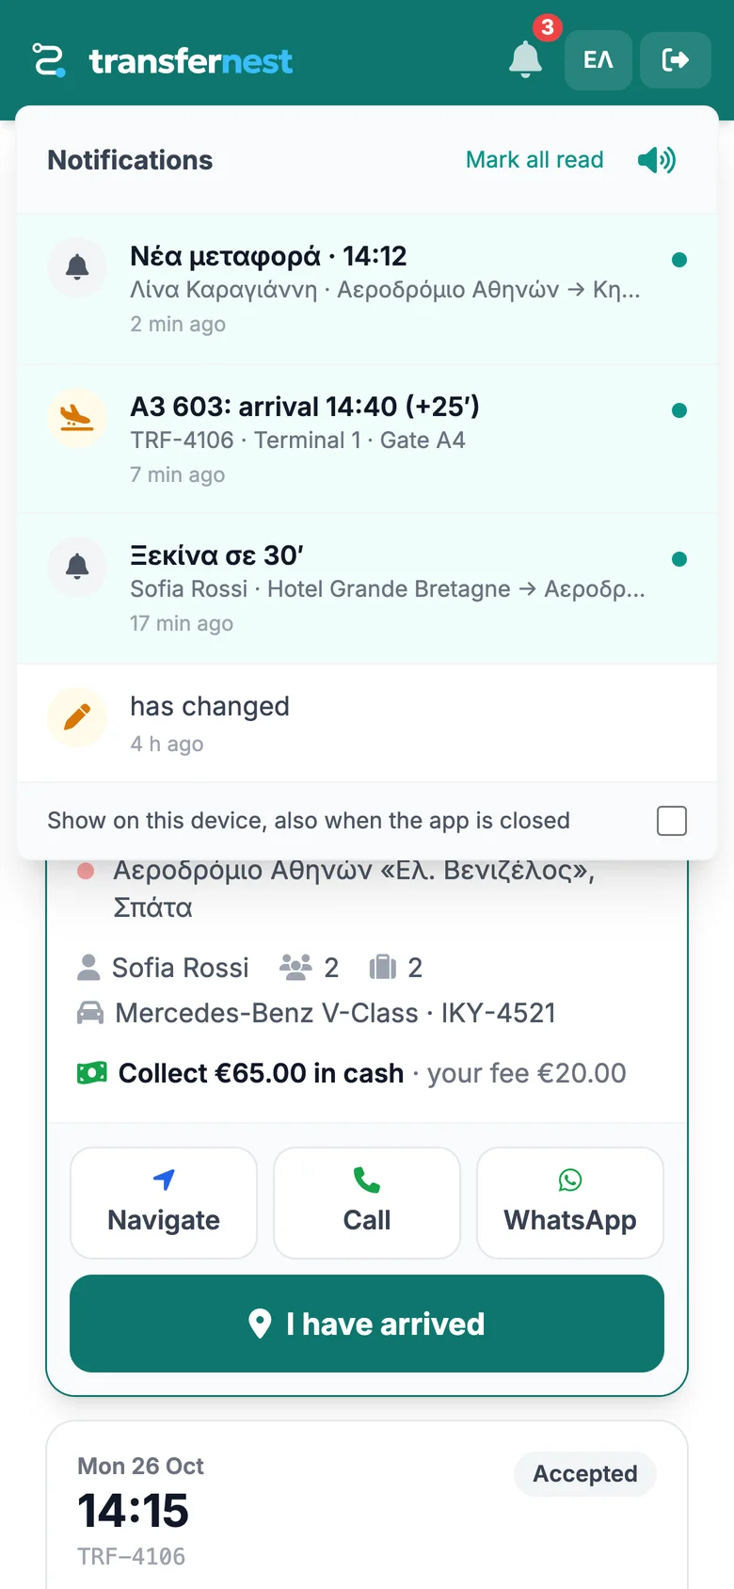Click the unread dot on A3 603 notification
Viewport: 734px width, 1589px height.
679,410
